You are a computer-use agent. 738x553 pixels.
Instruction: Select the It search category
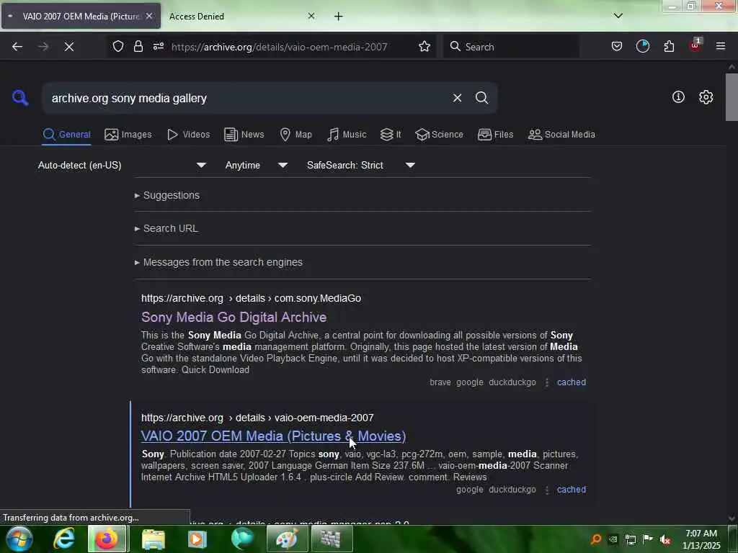point(391,135)
